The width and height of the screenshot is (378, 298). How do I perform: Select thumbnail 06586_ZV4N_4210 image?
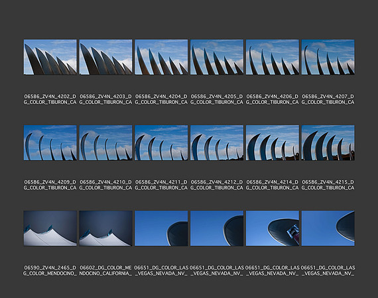pyautogui.click(x=106, y=143)
